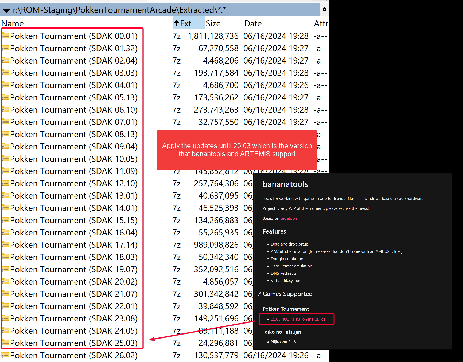Click the bananatools heading

point(285,184)
